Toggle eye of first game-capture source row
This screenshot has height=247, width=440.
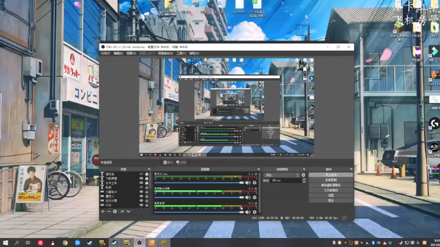[x=141, y=192]
